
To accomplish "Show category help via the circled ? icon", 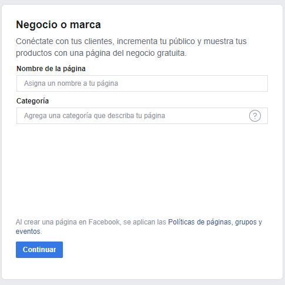I will [x=255, y=116].
